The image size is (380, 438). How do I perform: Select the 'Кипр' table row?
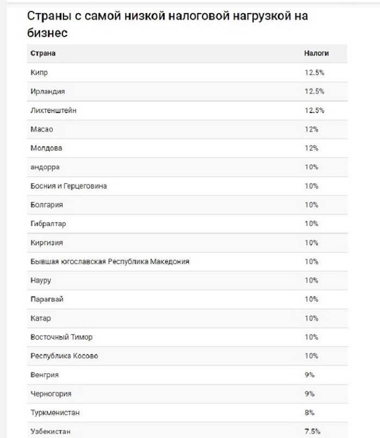pyautogui.click(x=187, y=73)
